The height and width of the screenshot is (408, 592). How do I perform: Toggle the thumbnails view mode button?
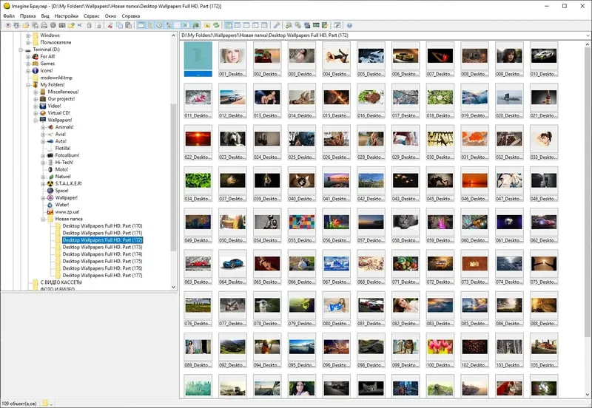[x=228, y=25]
